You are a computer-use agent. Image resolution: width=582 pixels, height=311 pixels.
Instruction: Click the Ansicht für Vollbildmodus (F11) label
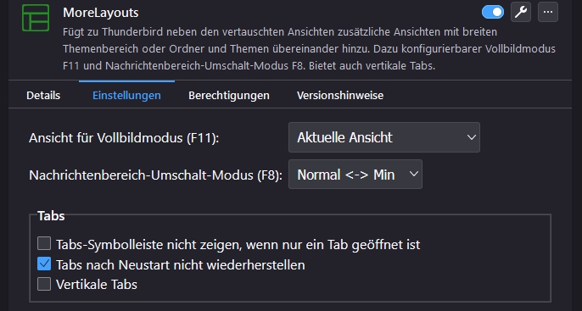click(124, 138)
